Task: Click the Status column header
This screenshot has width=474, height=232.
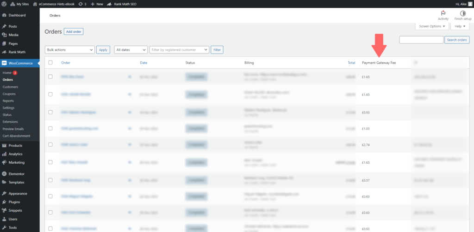Action: pos(190,63)
